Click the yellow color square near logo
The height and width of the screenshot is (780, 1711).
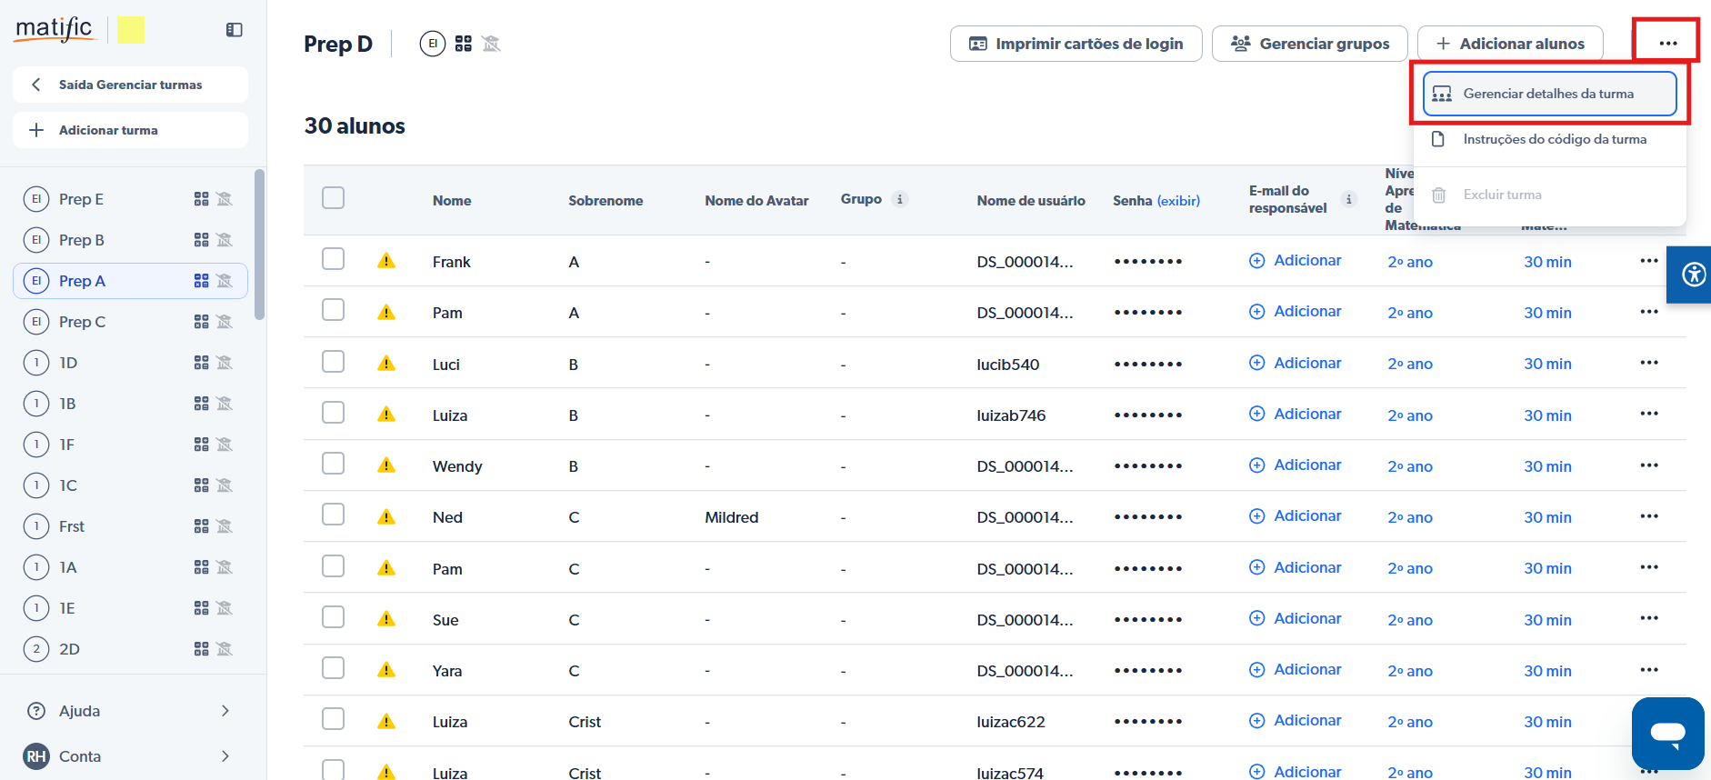tap(131, 30)
